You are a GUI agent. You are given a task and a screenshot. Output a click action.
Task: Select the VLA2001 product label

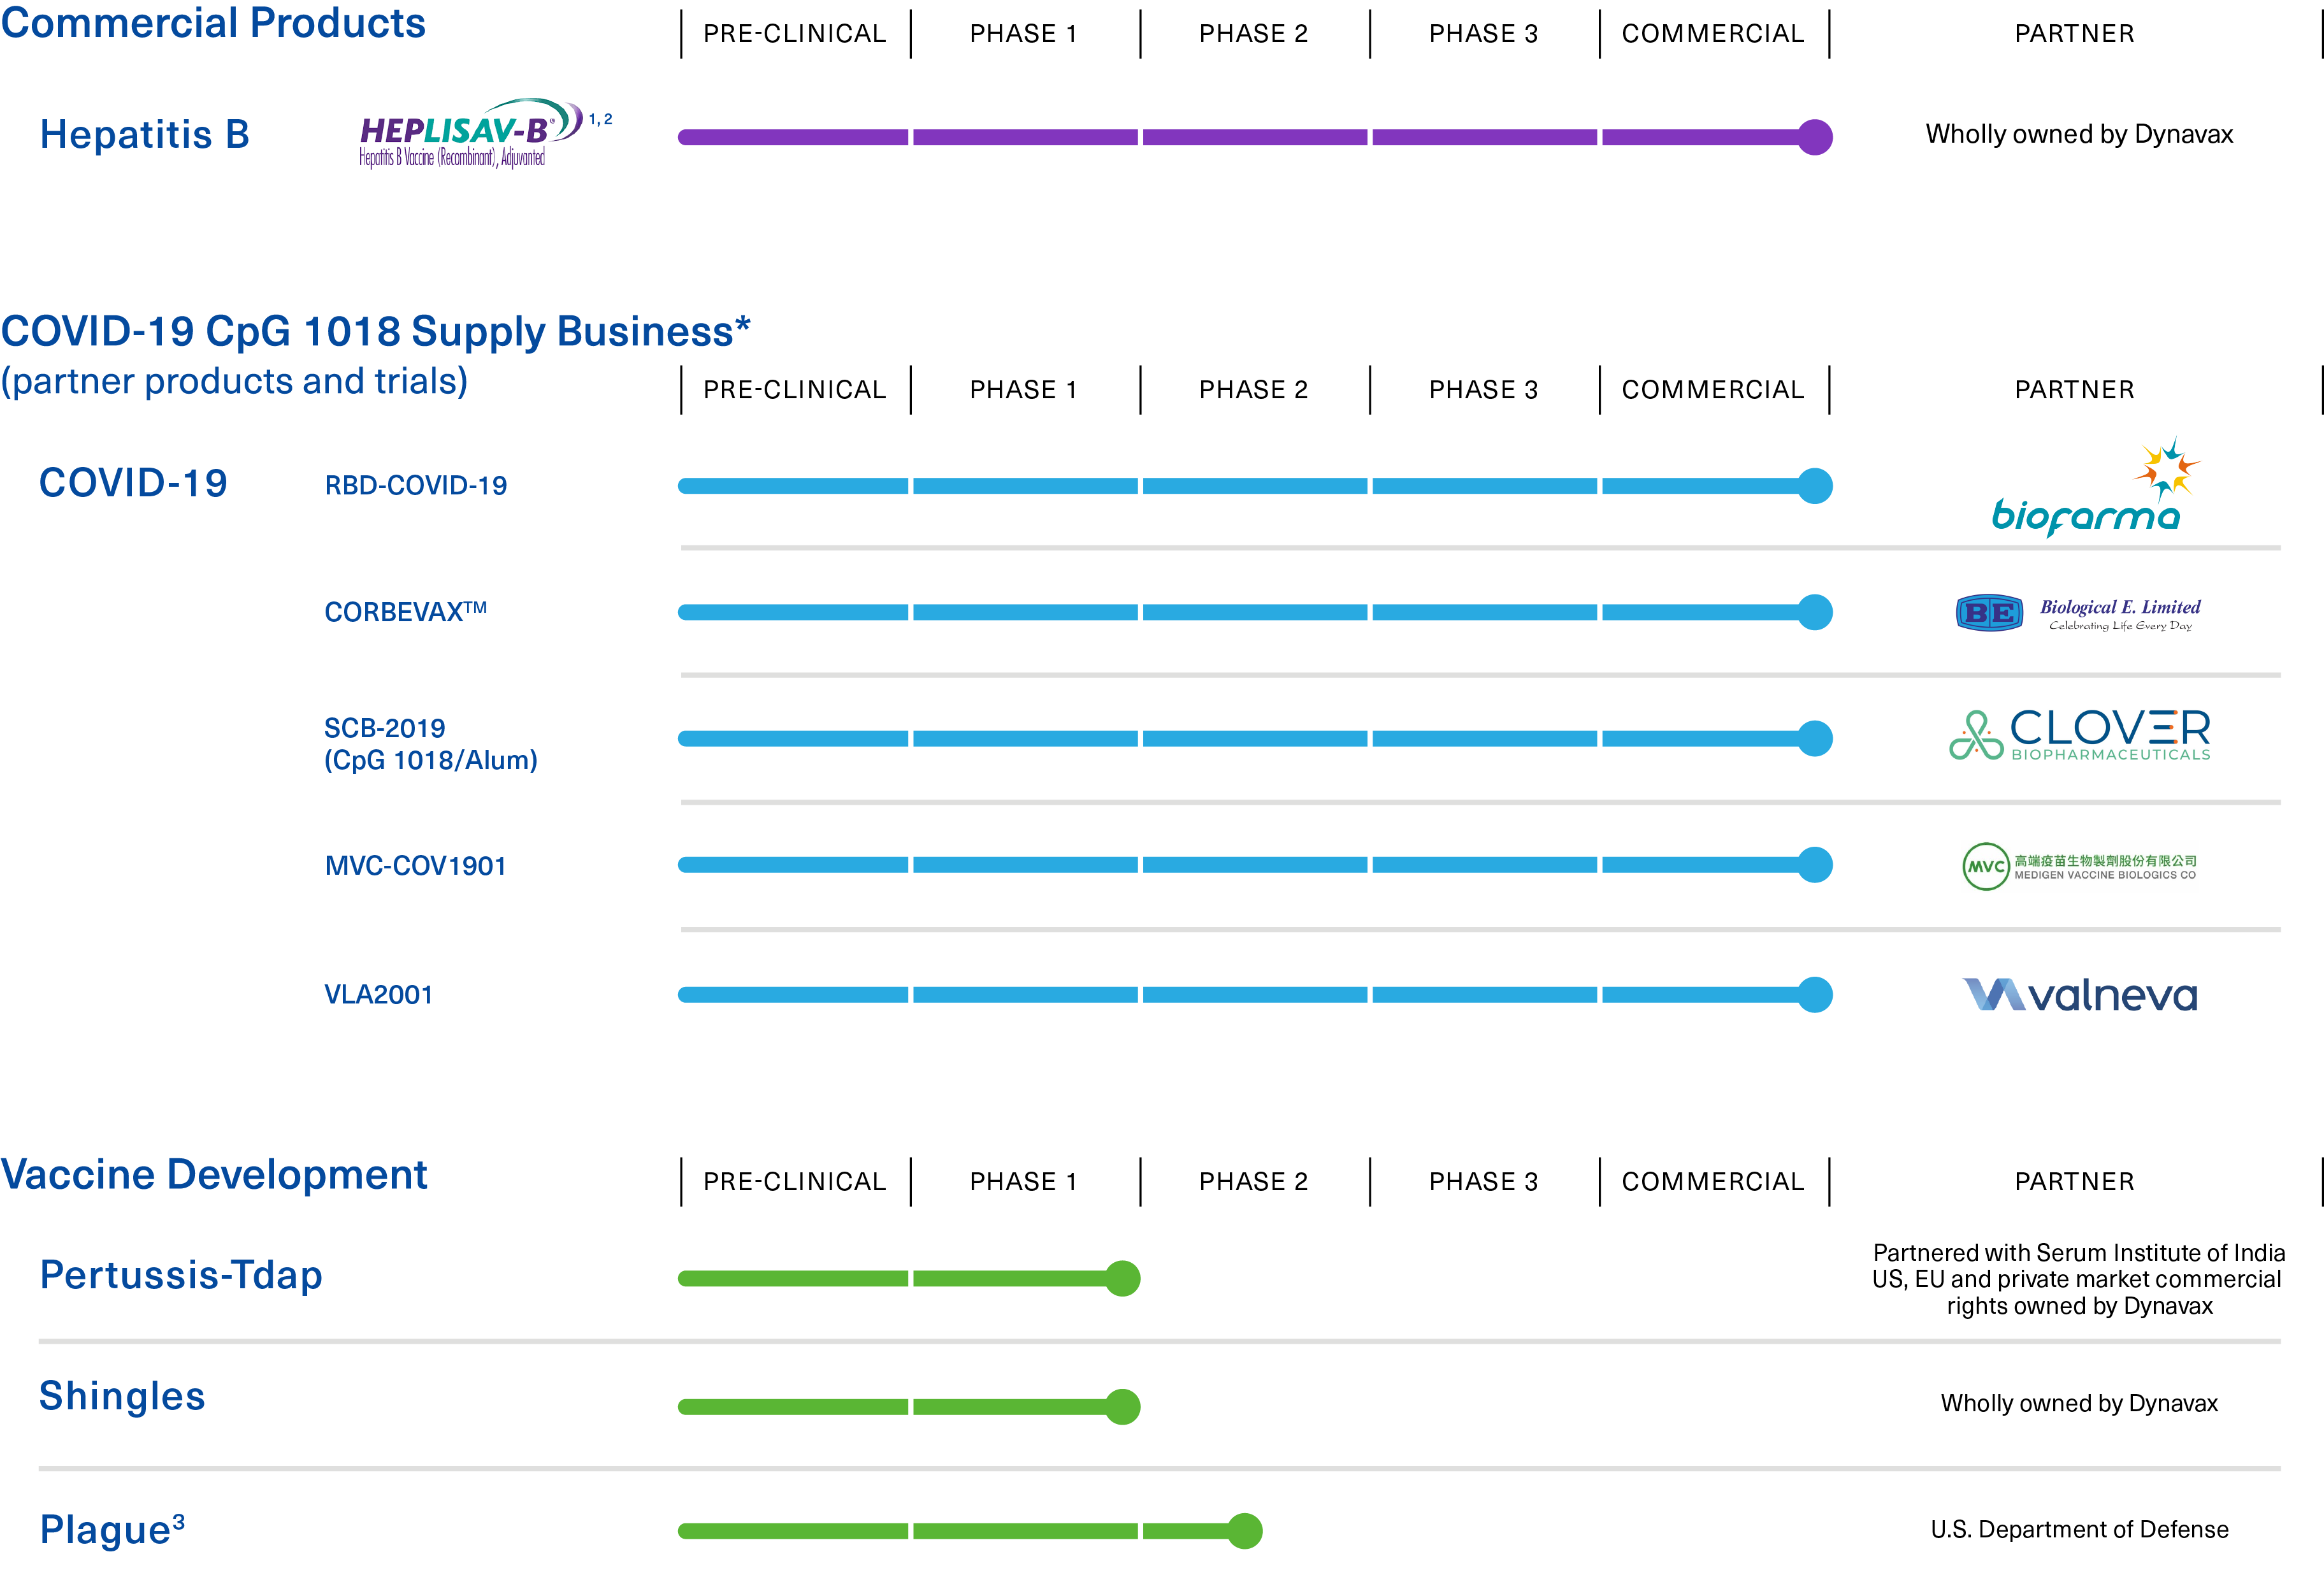pos(378,995)
